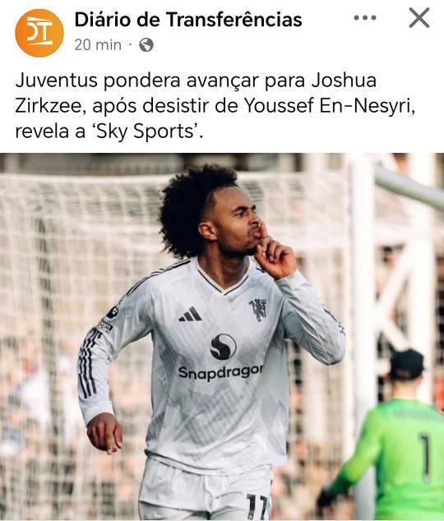
Task: Dismiss the post with the X icon
Action: tap(419, 18)
